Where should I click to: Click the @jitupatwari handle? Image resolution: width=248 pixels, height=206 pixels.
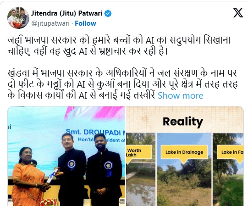(50, 23)
